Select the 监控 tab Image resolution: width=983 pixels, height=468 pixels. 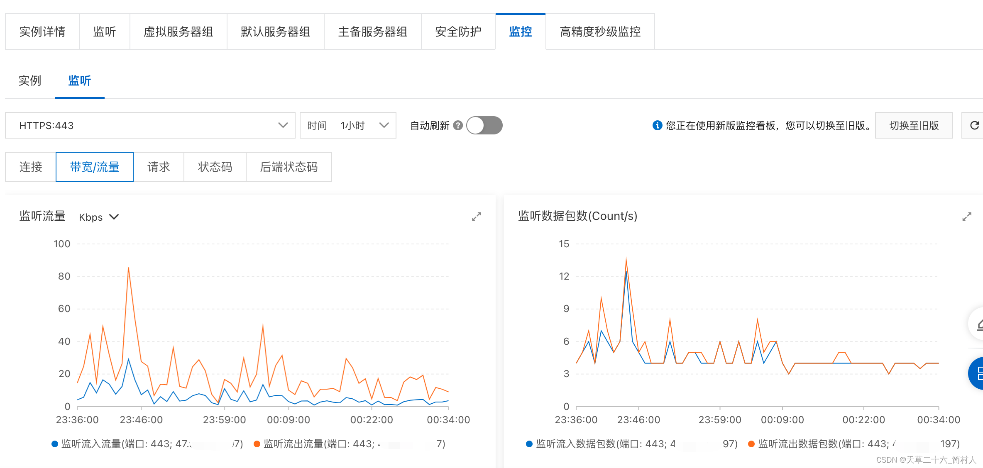coord(521,32)
